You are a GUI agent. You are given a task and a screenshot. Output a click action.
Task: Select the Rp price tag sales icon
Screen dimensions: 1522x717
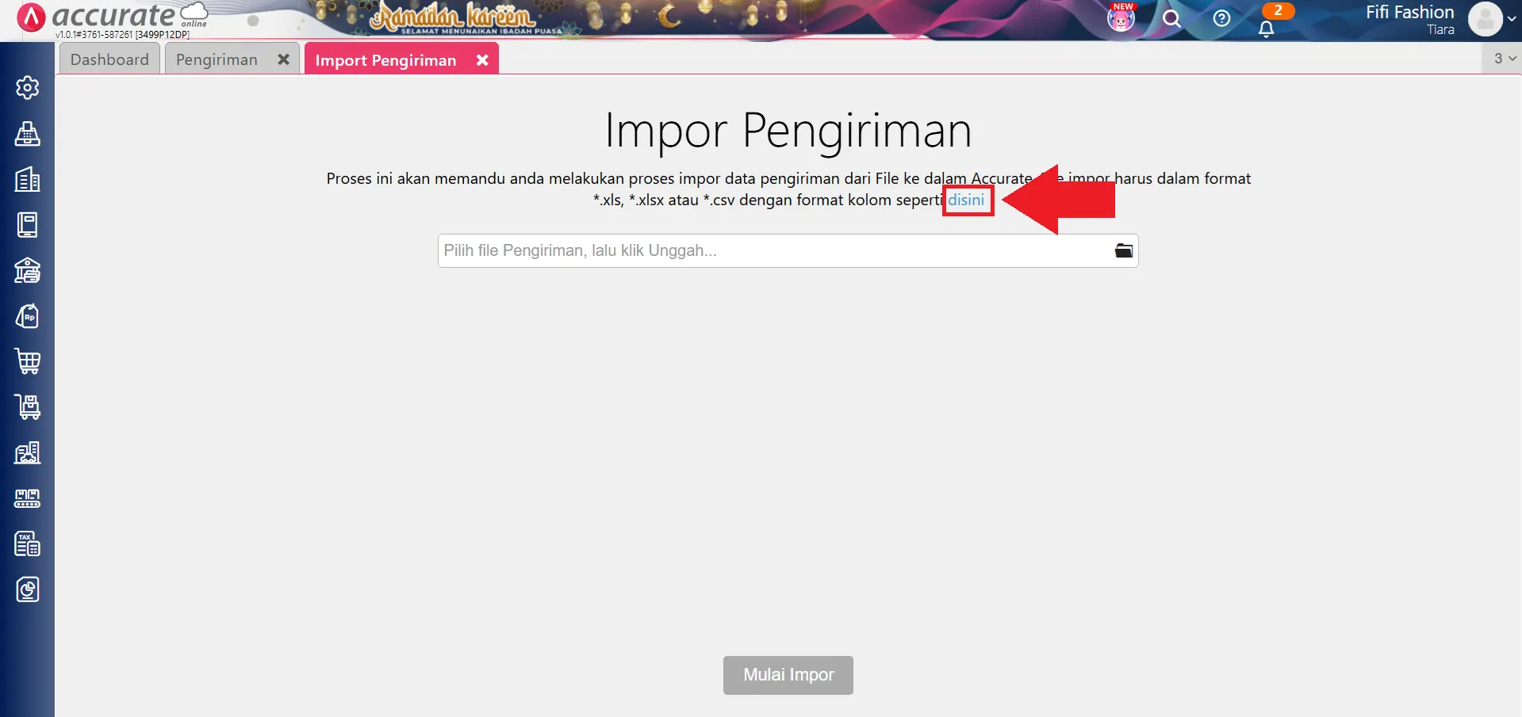(x=28, y=315)
